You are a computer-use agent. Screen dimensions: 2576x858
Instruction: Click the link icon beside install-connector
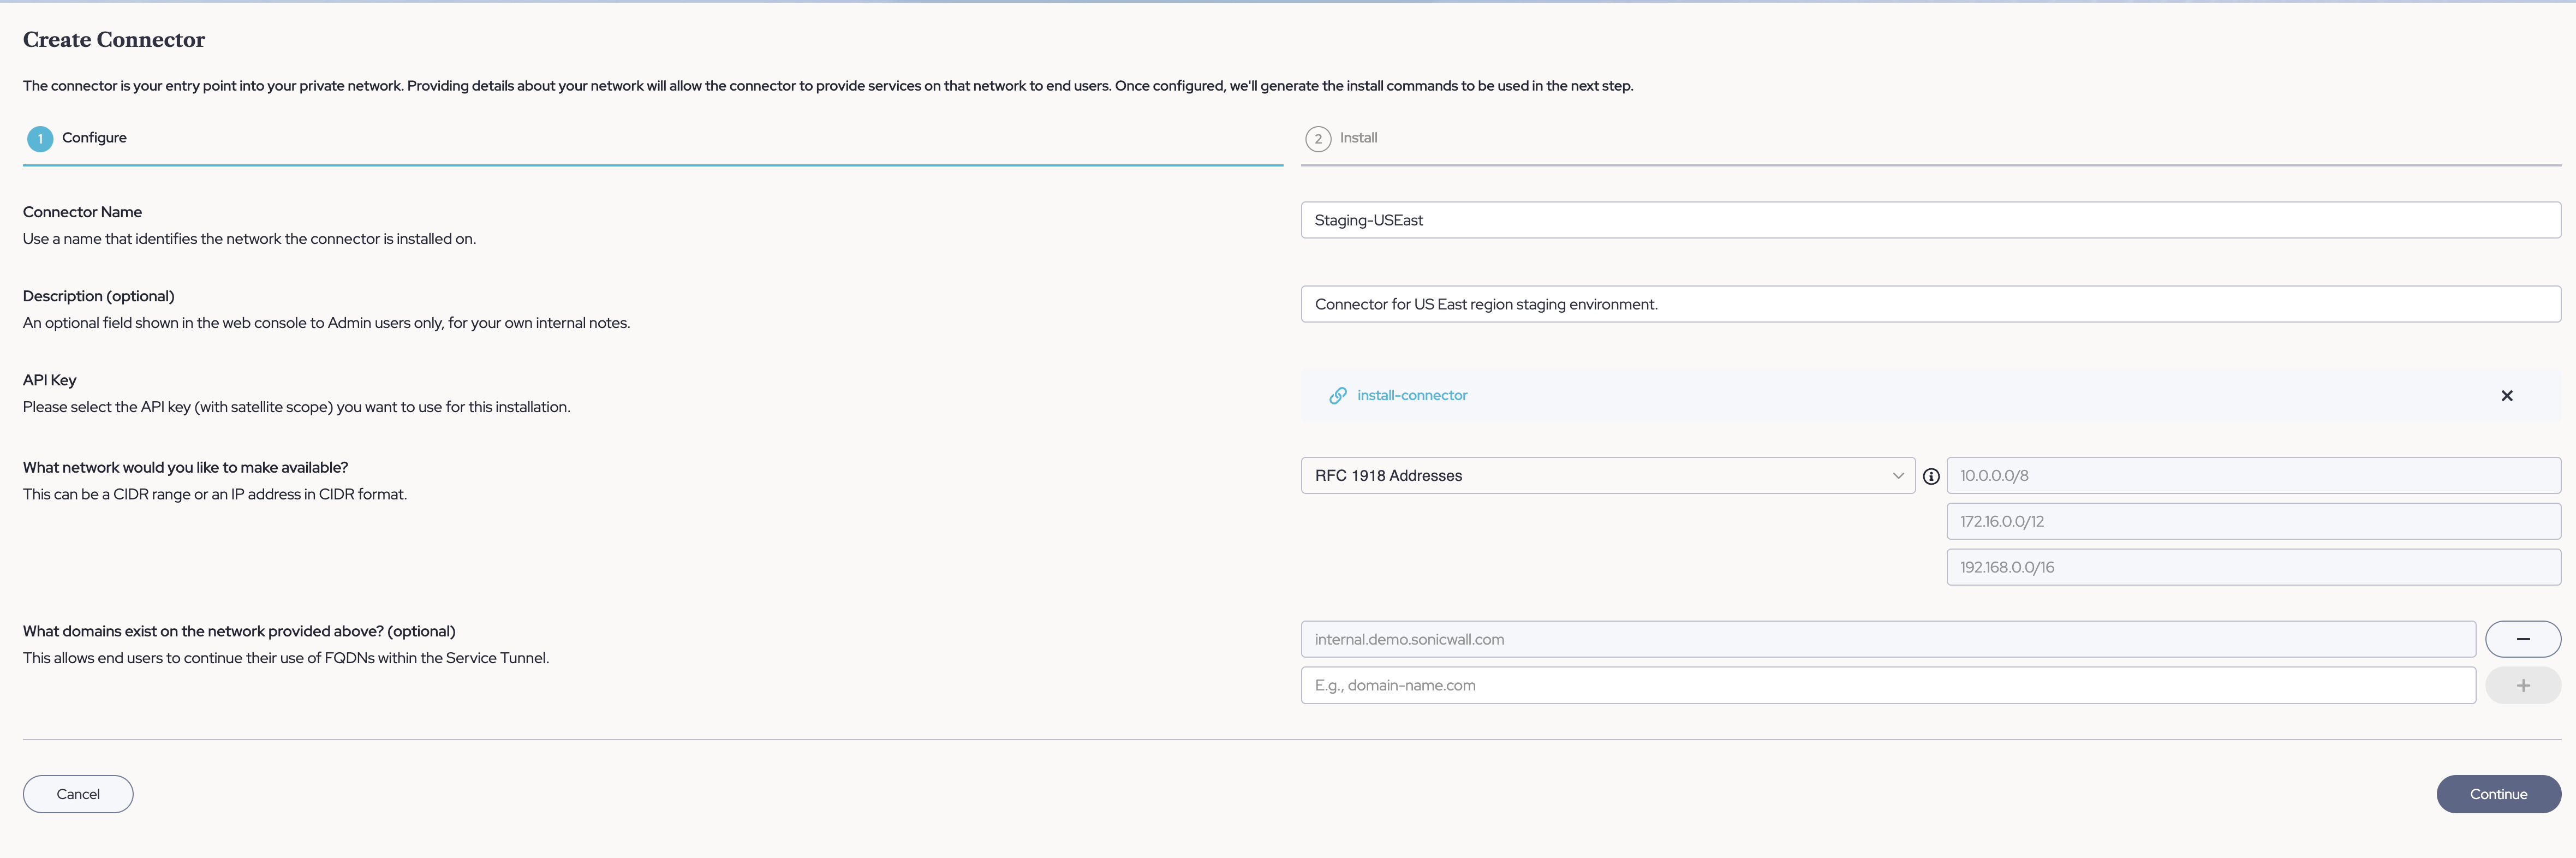[1337, 396]
